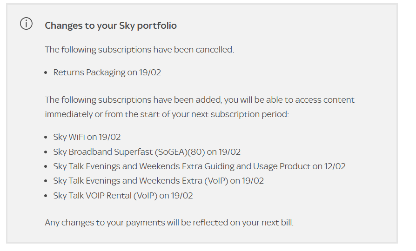Click the '(SoGEA)(80)' text

click(181, 152)
